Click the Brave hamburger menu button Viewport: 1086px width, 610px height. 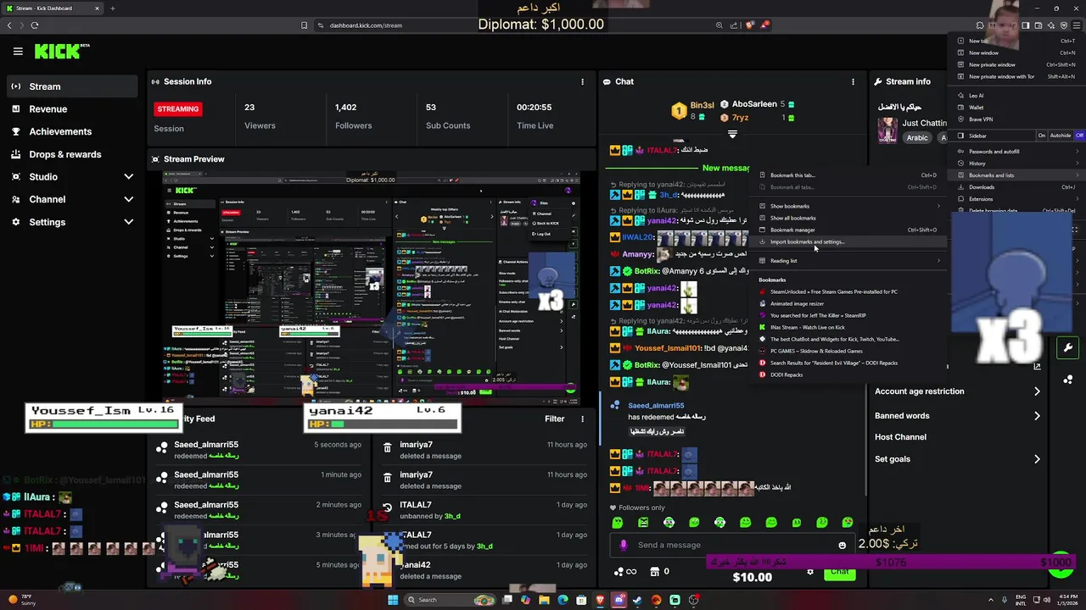click(x=1077, y=25)
